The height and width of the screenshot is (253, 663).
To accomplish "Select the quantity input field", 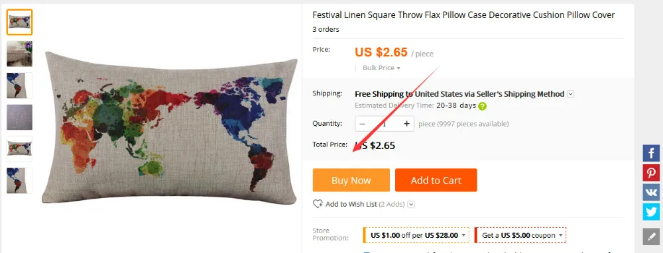I will pyautogui.click(x=385, y=124).
